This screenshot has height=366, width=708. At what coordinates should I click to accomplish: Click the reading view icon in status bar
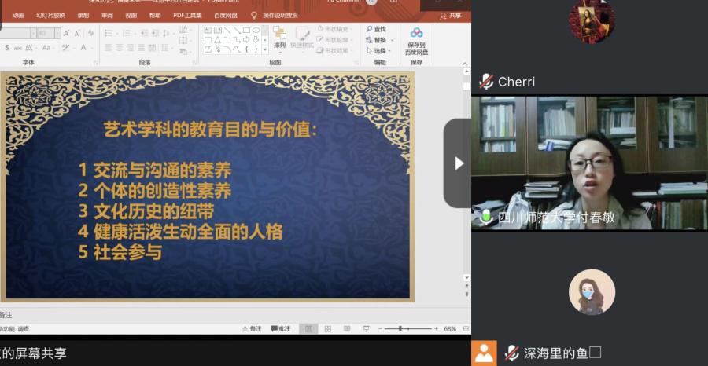(347, 328)
